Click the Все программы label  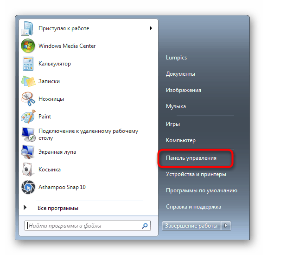click(x=58, y=208)
